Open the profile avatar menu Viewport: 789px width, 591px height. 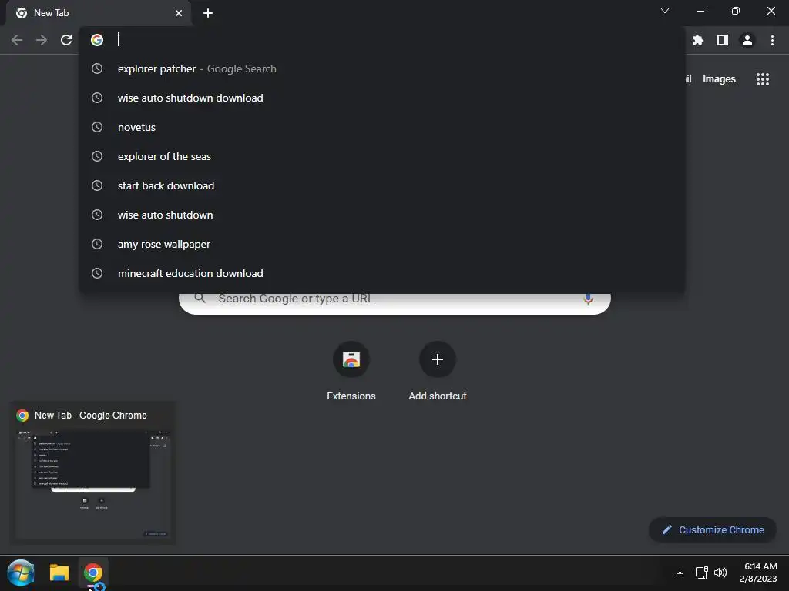pyautogui.click(x=747, y=40)
